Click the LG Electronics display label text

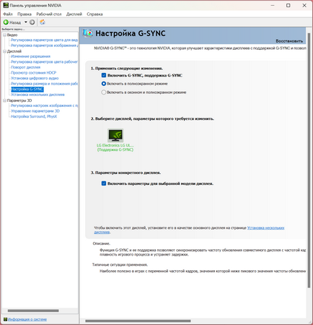coord(115,147)
